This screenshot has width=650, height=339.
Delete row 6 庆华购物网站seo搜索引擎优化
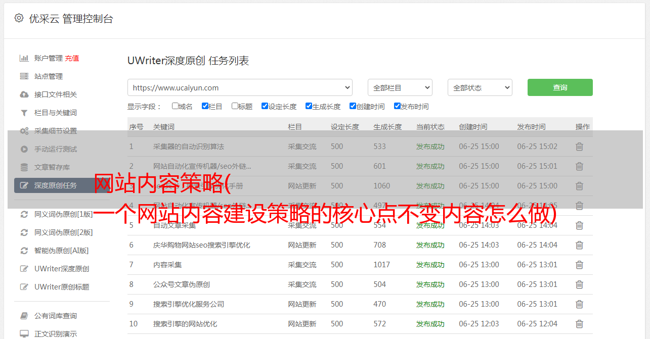coord(579,245)
